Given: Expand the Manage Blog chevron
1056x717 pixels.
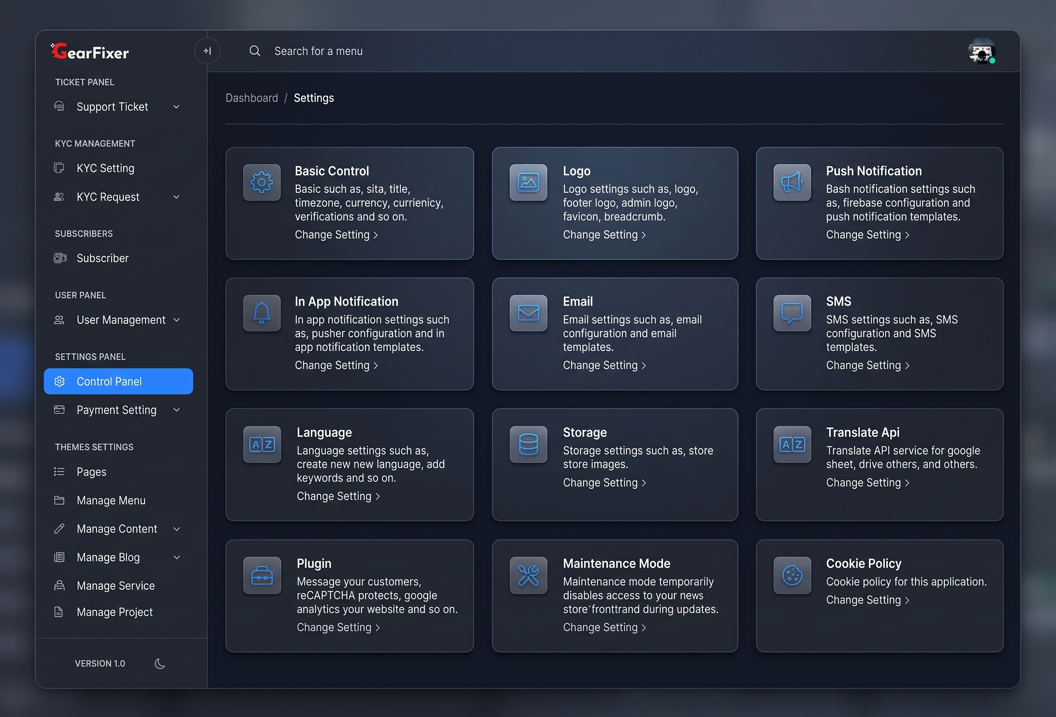Looking at the screenshot, I should tap(177, 557).
